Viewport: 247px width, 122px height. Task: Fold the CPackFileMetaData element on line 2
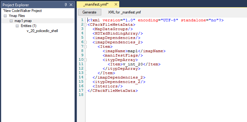[x=85, y=25]
